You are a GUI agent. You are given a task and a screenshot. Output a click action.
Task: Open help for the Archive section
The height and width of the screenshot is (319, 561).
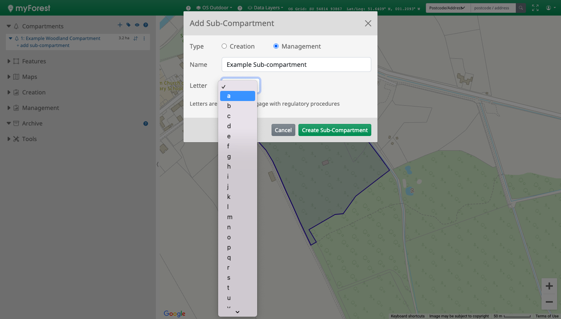click(x=146, y=124)
